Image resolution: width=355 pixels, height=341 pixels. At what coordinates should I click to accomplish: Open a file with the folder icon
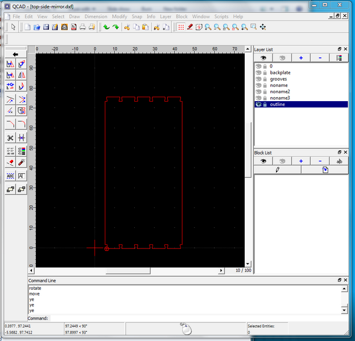(36, 27)
